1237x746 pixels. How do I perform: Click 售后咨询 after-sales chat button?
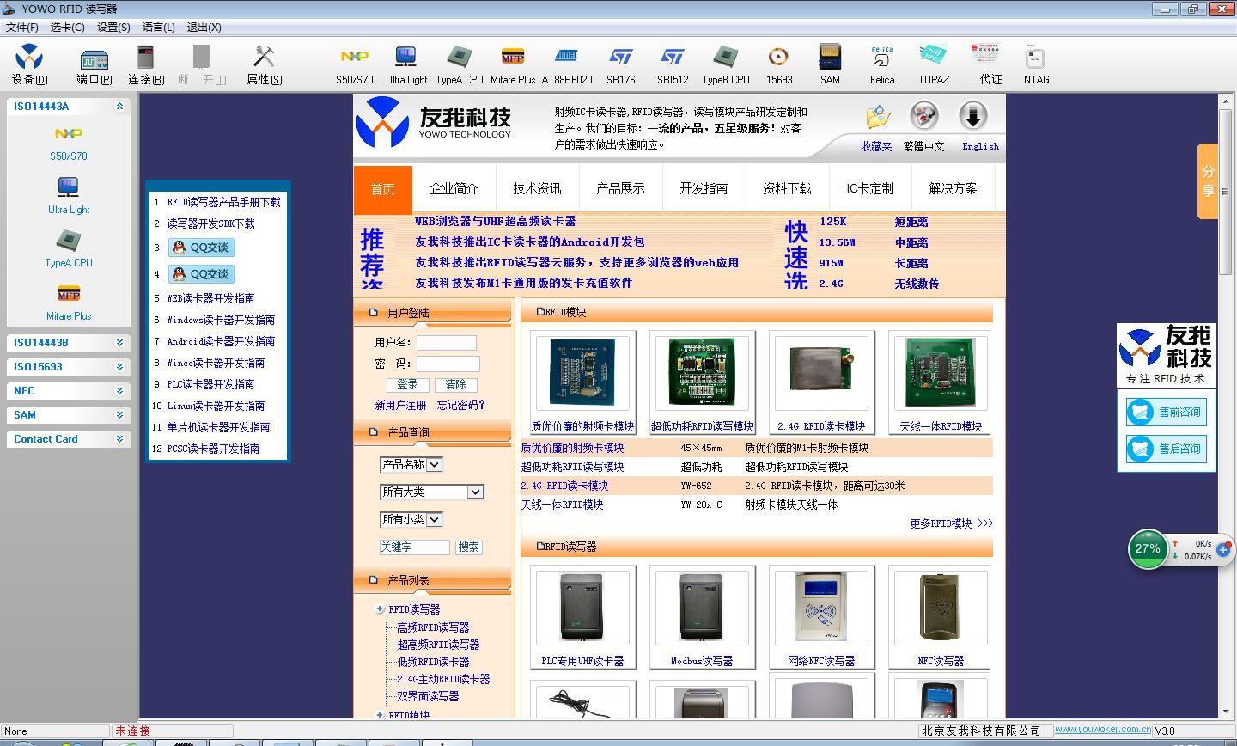(1167, 449)
